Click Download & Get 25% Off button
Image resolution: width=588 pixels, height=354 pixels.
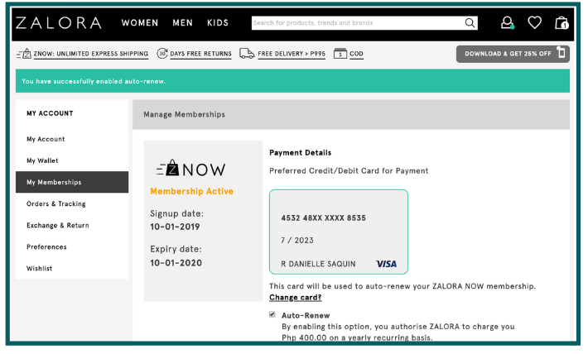point(513,54)
